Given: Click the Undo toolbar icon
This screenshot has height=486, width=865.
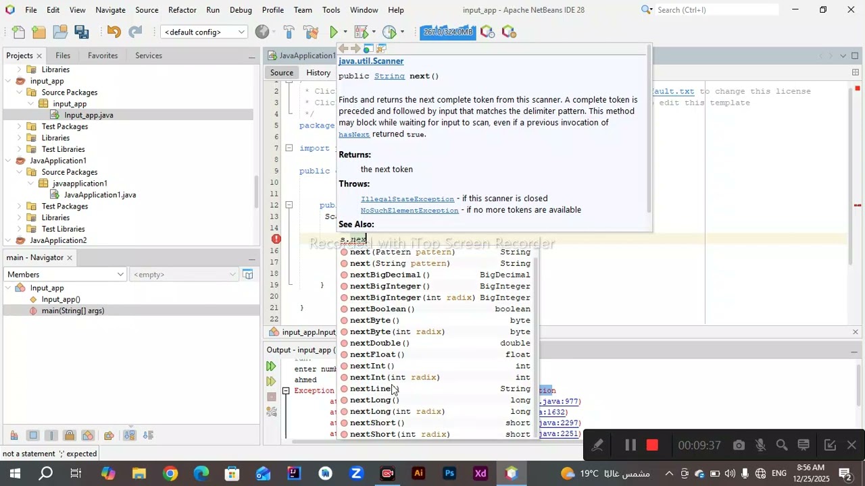Looking at the screenshot, I should click(x=114, y=32).
